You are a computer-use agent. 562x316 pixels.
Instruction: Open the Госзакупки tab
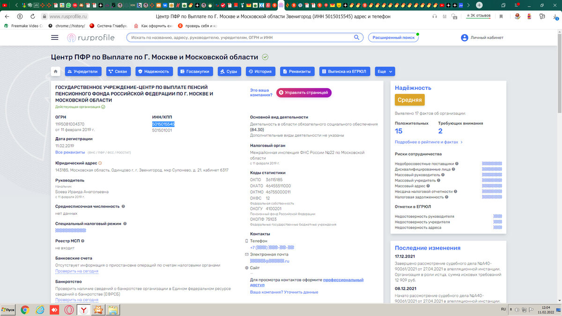(196, 72)
